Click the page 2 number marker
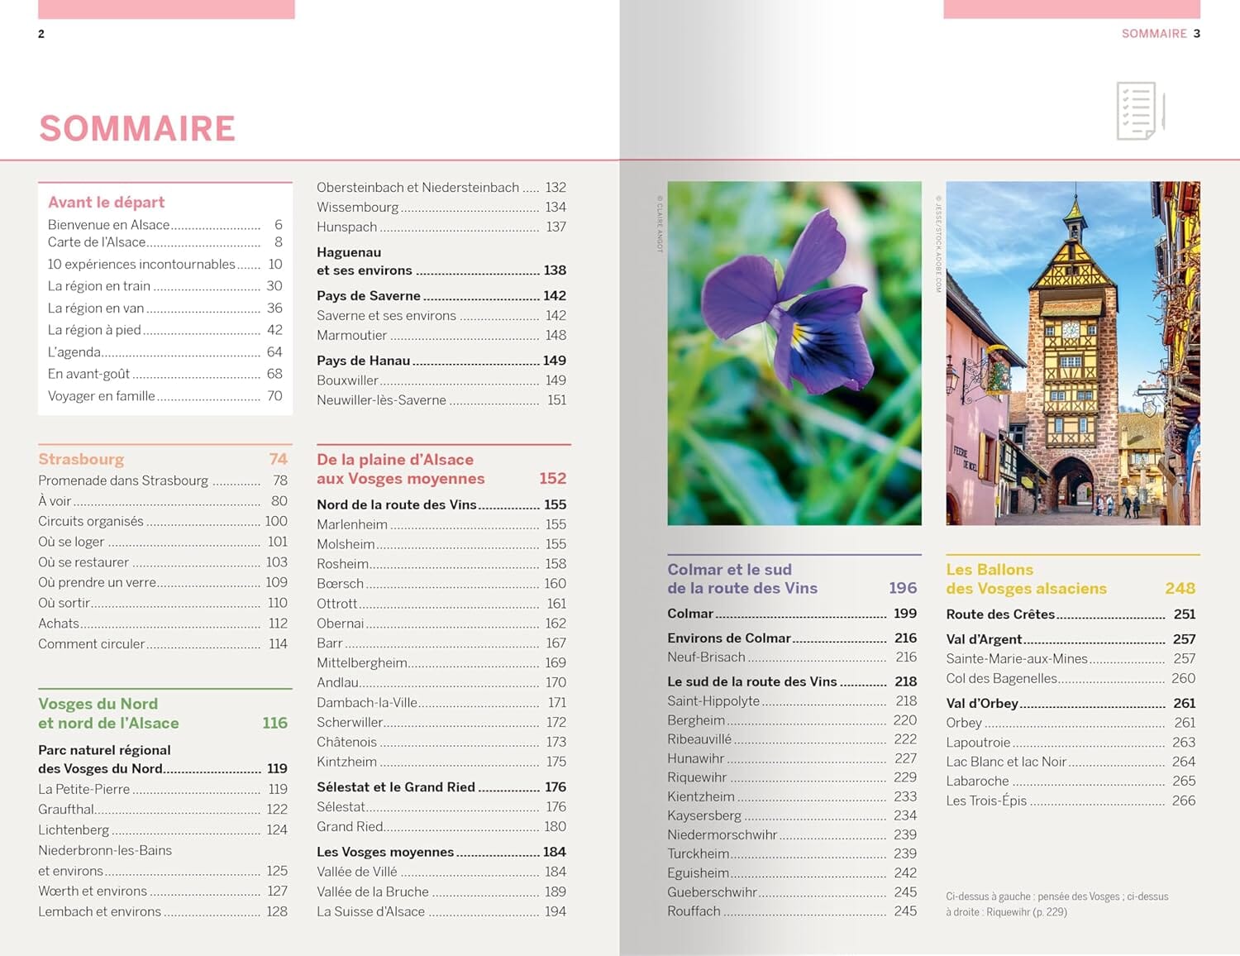Image resolution: width=1240 pixels, height=956 pixels. [41, 34]
